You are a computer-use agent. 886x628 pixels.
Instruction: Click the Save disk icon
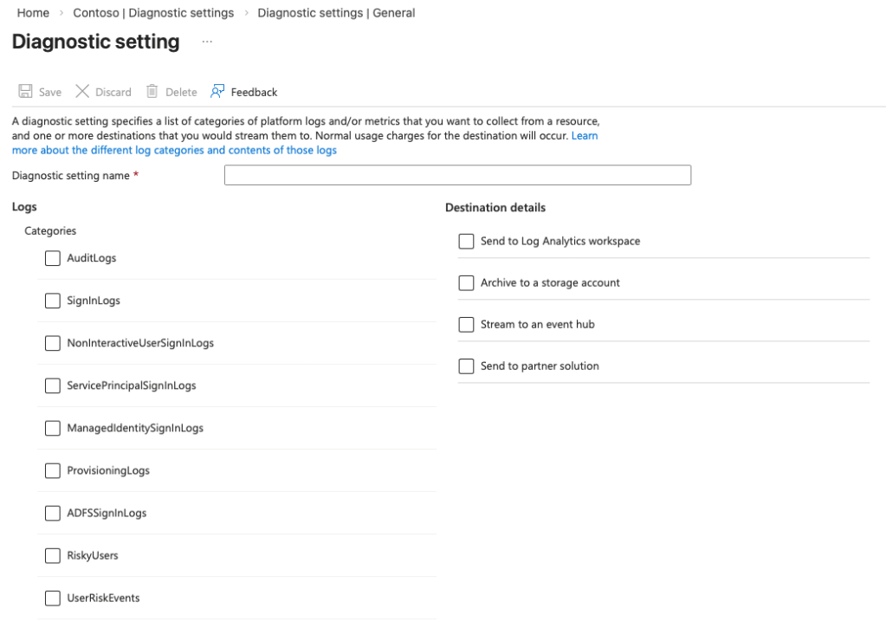[x=26, y=92]
